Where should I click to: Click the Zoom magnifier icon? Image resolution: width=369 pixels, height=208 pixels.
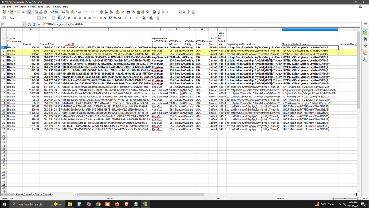click(x=148, y=12)
